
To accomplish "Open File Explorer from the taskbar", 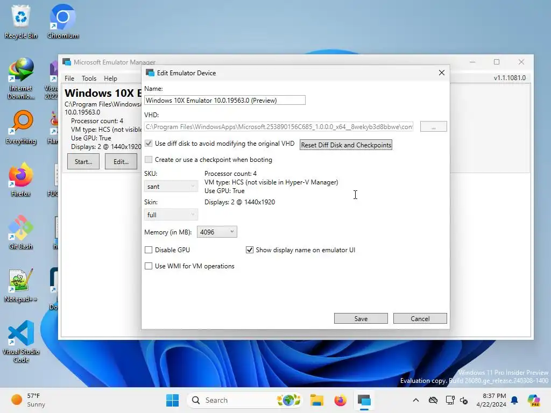I will click(316, 400).
